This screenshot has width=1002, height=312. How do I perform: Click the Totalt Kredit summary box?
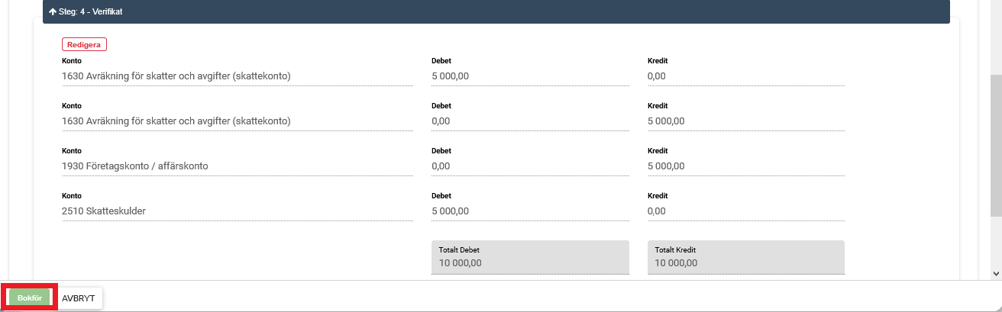(745, 257)
